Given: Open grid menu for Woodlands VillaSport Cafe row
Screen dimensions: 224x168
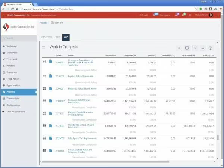Looking at the screenshot, I should [x=44, y=126].
